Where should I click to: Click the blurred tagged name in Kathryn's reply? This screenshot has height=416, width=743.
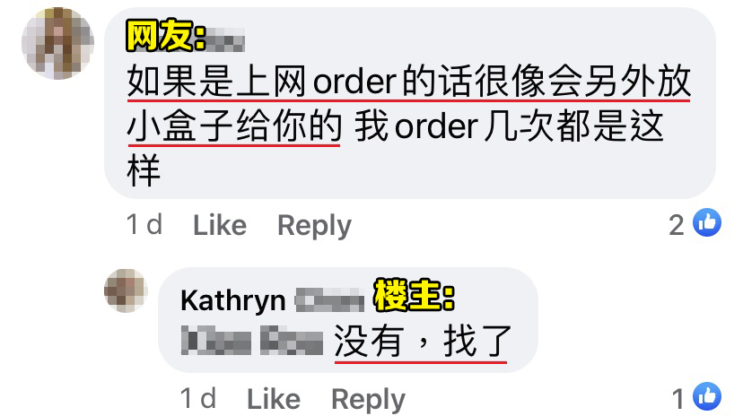(x=252, y=341)
